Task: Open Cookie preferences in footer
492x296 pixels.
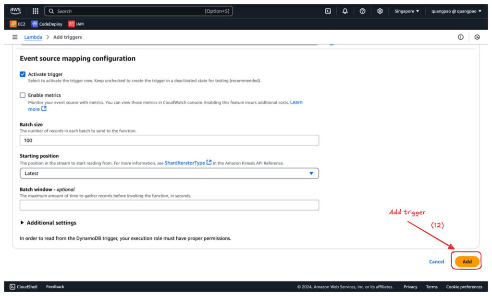Action: point(464,286)
